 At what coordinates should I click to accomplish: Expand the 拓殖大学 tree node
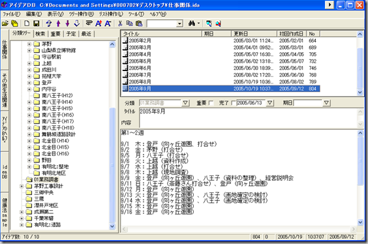tap(29, 76)
